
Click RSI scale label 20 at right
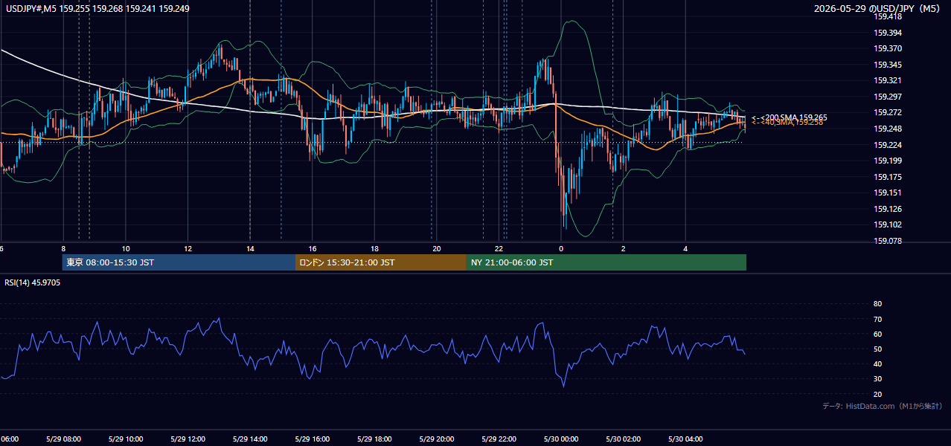click(x=877, y=394)
